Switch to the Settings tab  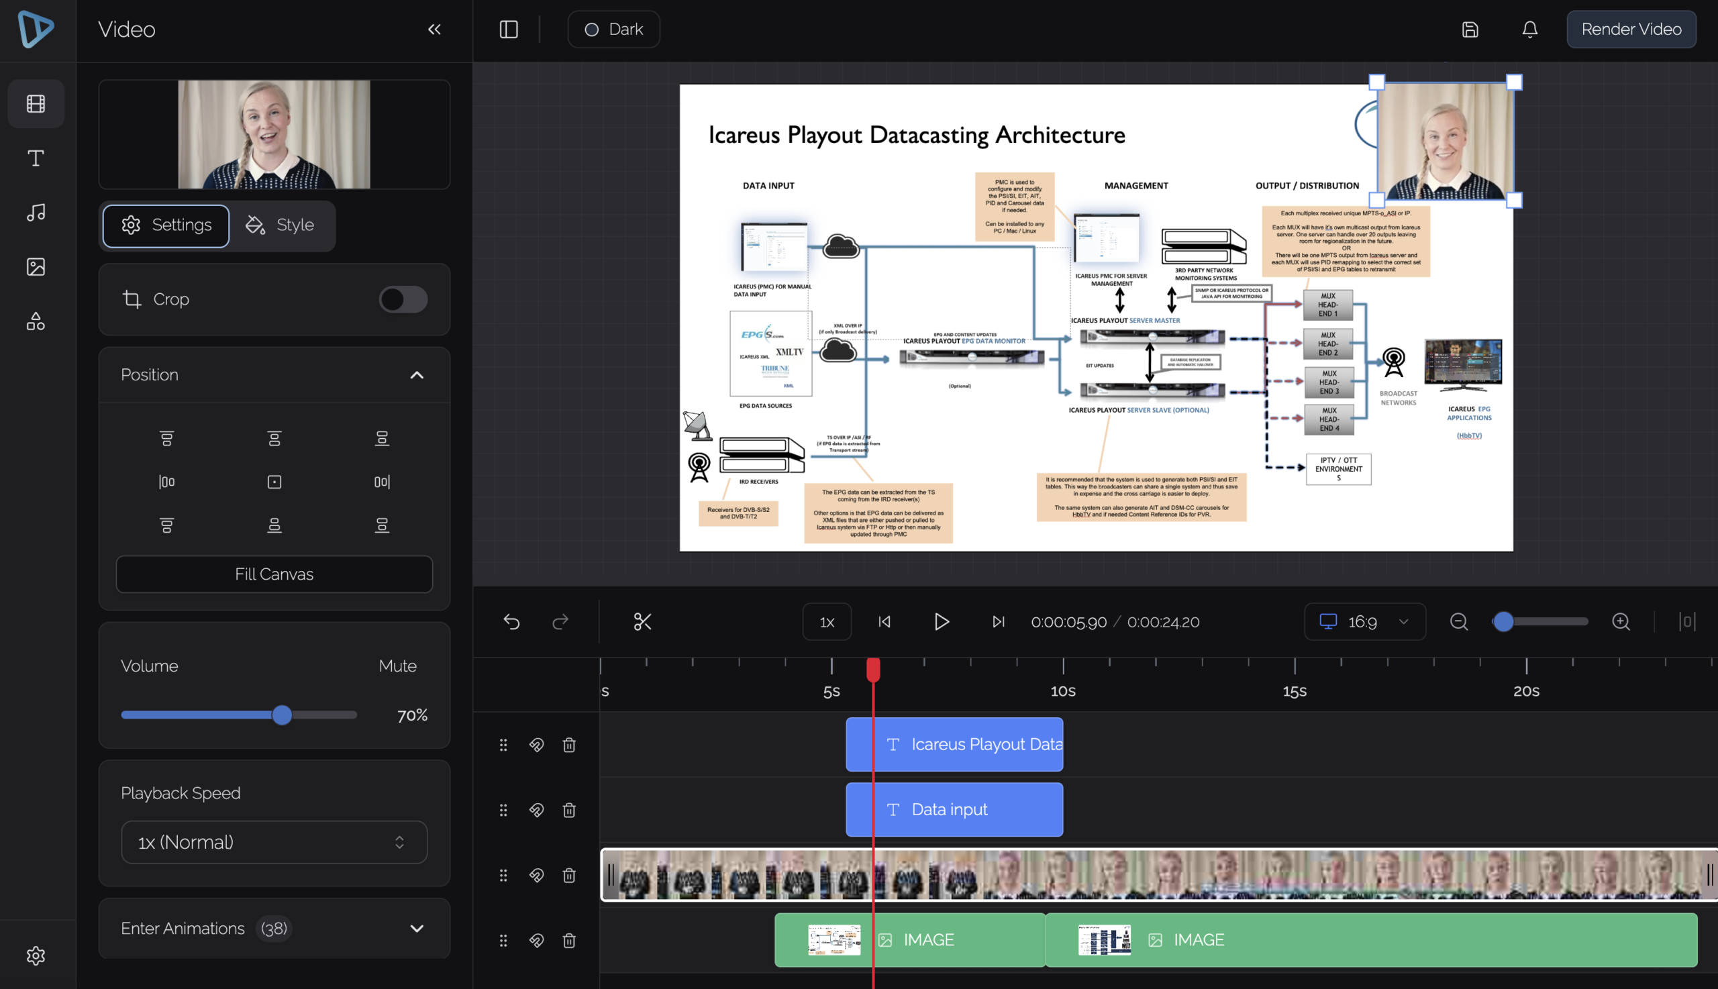pyautogui.click(x=166, y=225)
